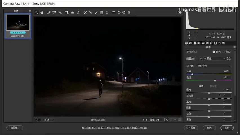This screenshot has width=240, height=135.
Task: Select the Targeted Adjustment tool
Action: click(60, 12)
